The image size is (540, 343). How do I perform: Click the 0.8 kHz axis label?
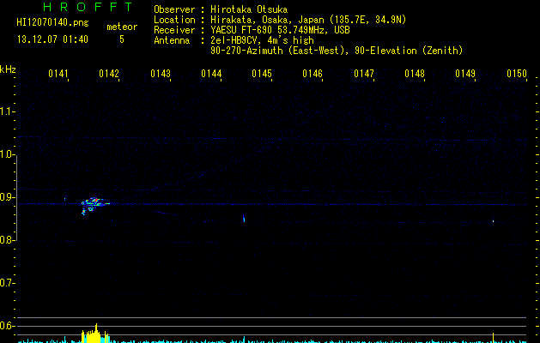[x=7, y=240]
